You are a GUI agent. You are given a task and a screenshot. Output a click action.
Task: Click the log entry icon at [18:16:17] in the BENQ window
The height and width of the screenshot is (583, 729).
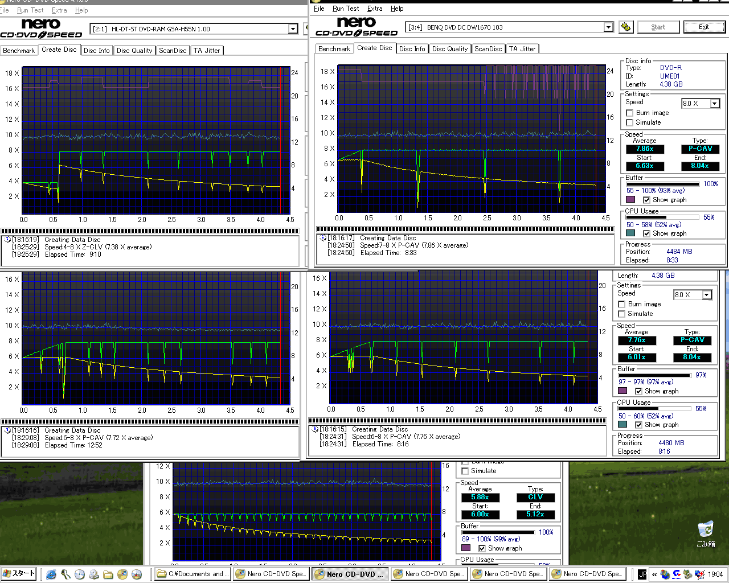click(x=323, y=238)
